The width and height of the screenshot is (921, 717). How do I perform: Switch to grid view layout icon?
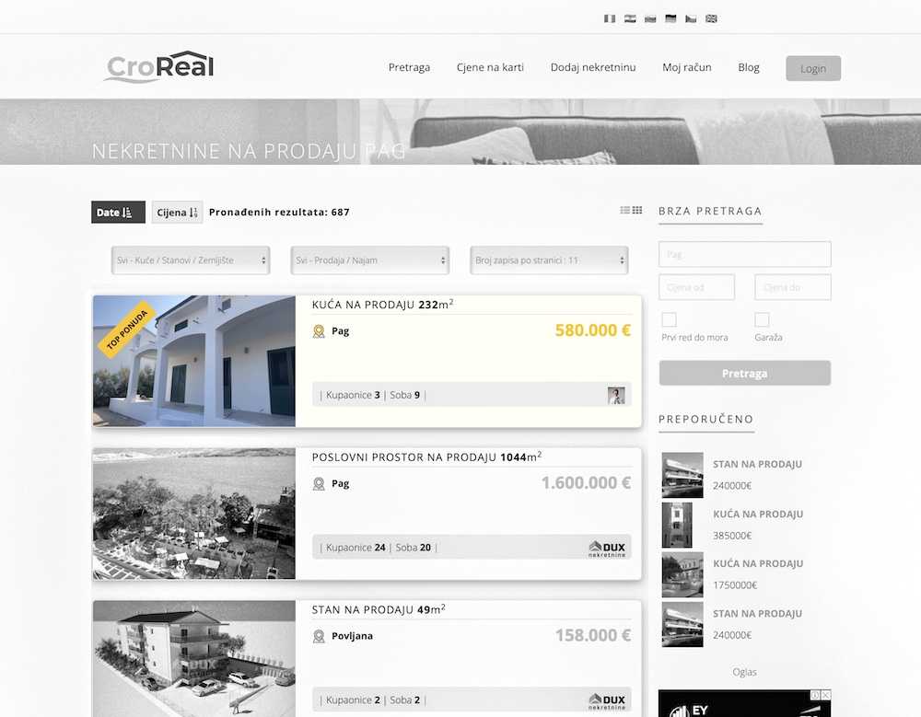pyautogui.click(x=637, y=211)
